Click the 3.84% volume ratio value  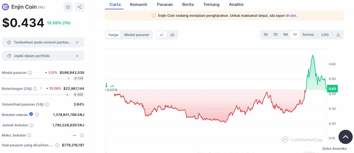(x=79, y=104)
